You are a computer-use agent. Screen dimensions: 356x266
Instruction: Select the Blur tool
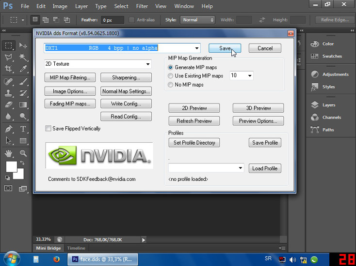click(x=9, y=117)
